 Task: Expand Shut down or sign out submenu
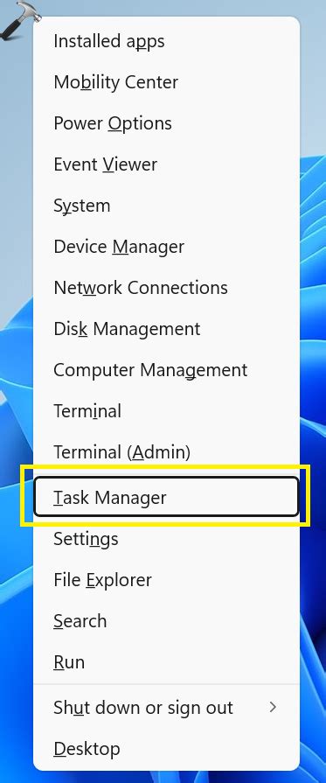(166, 707)
